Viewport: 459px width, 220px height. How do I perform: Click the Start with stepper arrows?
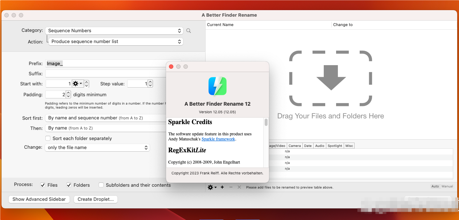(x=87, y=84)
